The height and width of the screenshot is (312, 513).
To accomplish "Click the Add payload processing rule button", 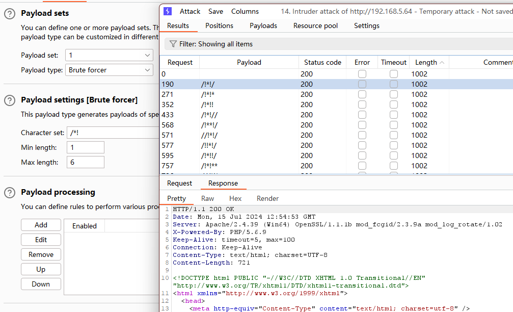I will 41,225.
